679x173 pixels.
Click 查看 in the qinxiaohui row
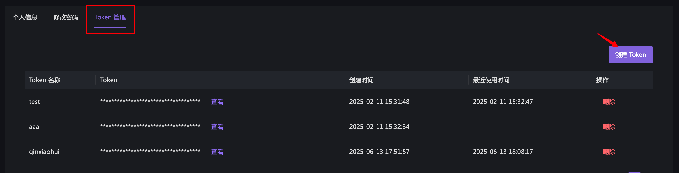pyautogui.click(x=217, y=152)
